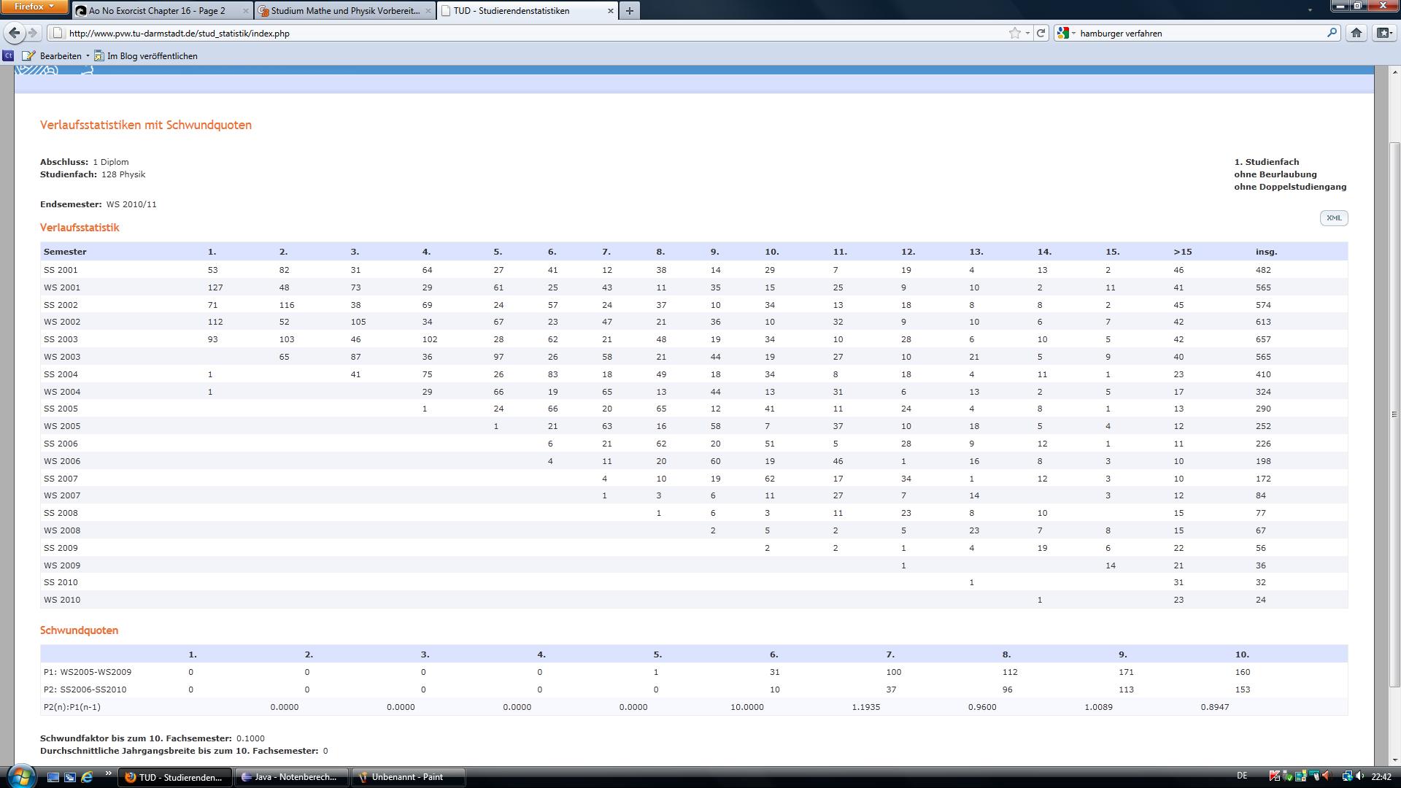Open Kaspersky tray icon

pos(1274,776)
